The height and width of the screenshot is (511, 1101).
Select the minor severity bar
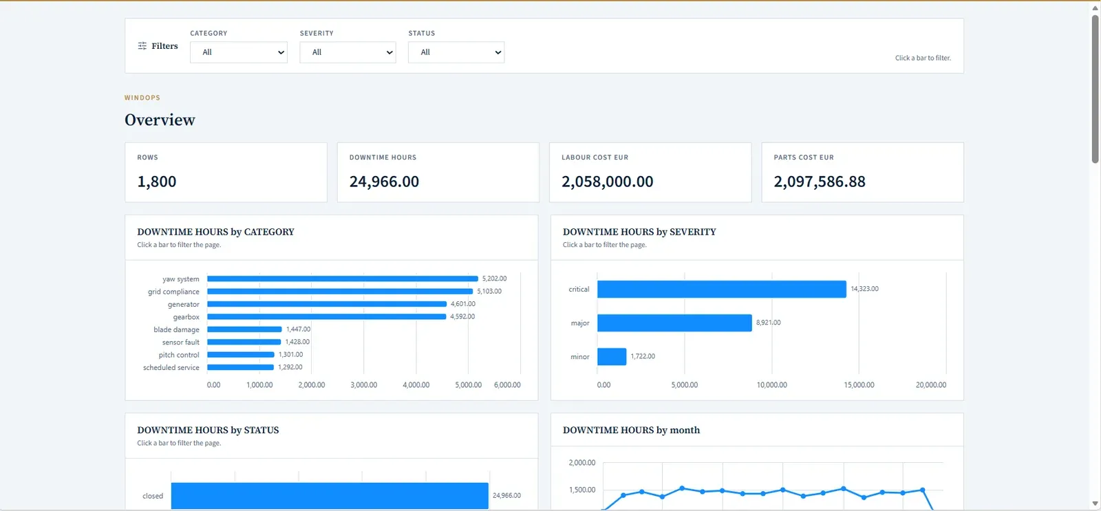coord(612,356)
